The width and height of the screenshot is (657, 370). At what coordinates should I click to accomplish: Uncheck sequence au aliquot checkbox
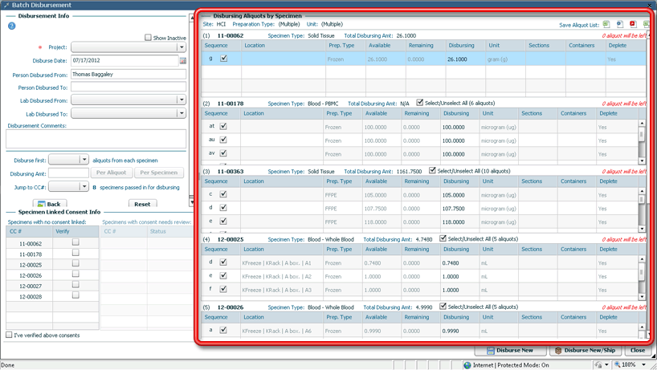click(223, 140)
